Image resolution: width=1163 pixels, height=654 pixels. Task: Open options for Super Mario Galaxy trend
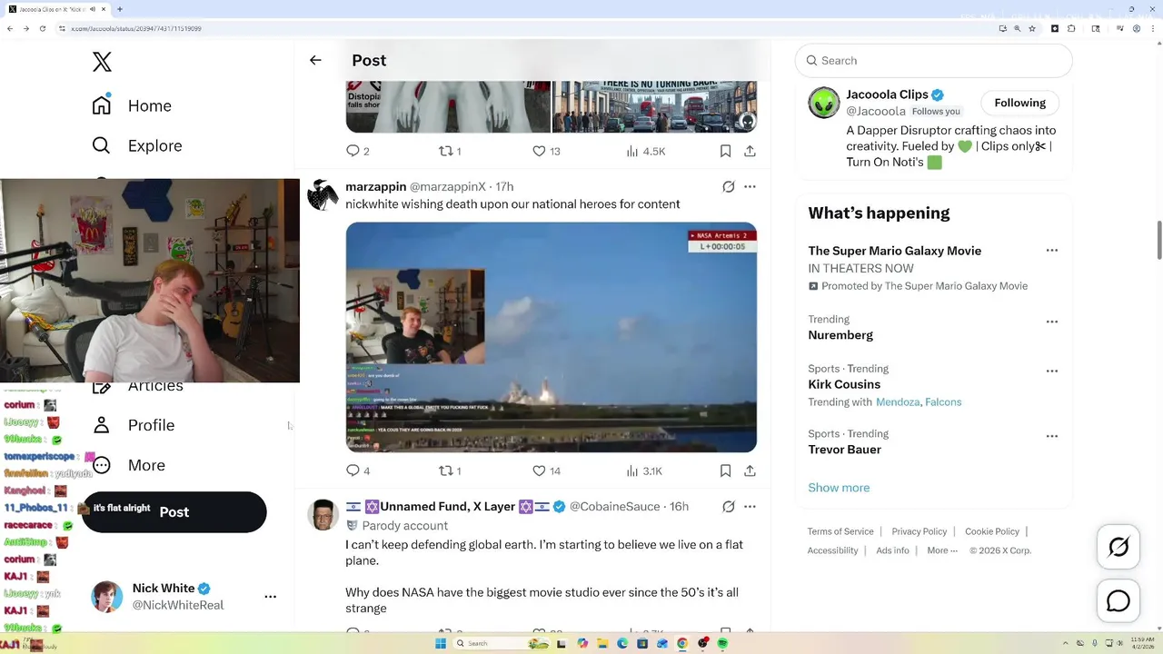pos(1051,251)
